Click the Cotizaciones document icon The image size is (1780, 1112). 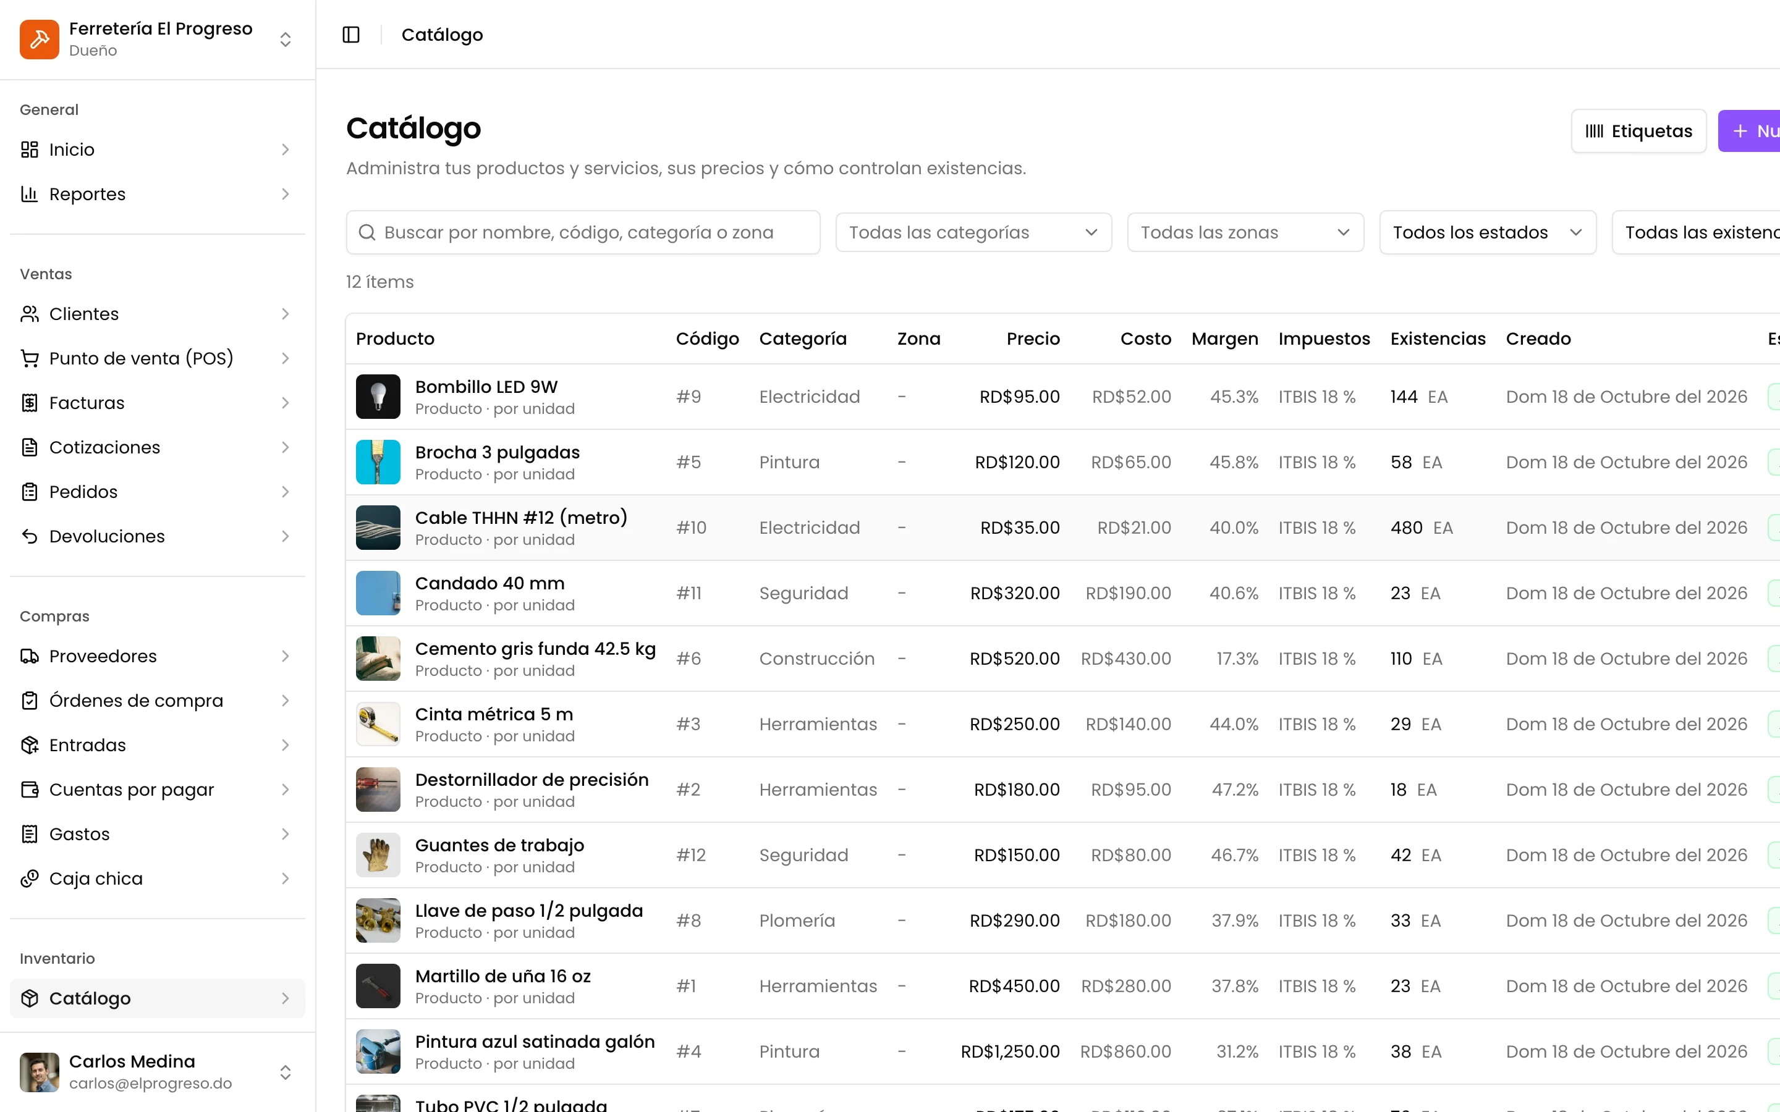[x=30, y=447]
